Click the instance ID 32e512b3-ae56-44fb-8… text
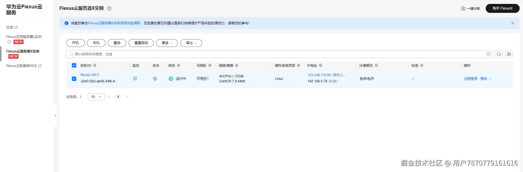This screenshot has height=172, width=523. click(x=99, y=81)
